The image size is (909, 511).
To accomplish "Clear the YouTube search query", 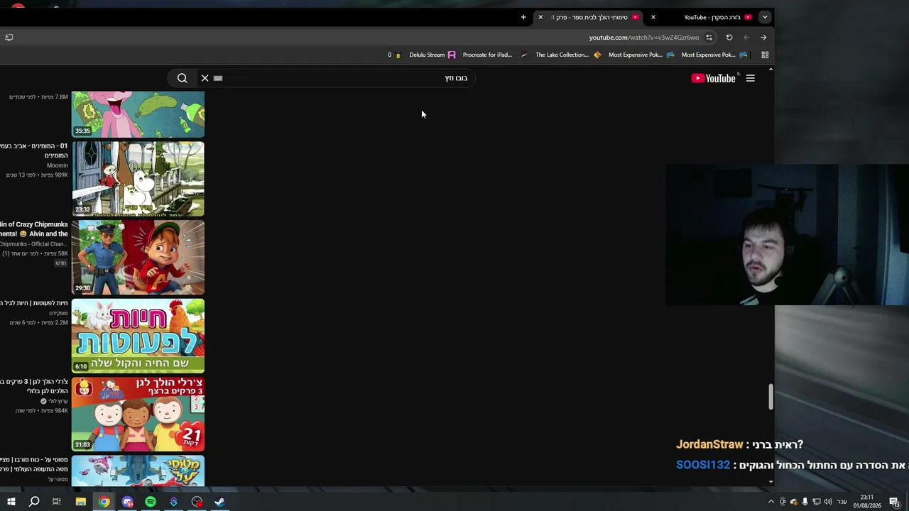I will click(205, 78).
